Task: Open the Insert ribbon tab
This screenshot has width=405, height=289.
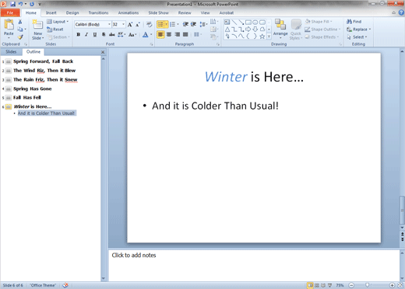Action: click(x=51, y=12)
